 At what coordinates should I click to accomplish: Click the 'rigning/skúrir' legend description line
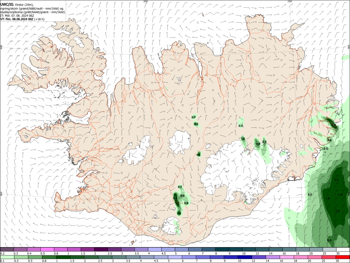[x=32, y=8]
